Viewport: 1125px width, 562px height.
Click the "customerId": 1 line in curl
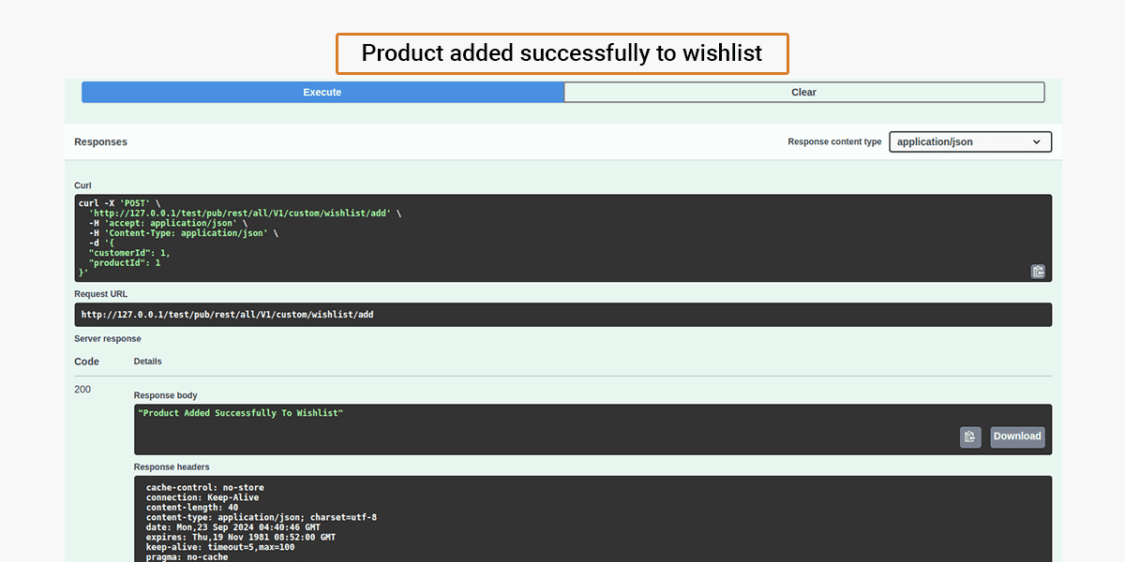pyautogui.click(x=129, y=253)
